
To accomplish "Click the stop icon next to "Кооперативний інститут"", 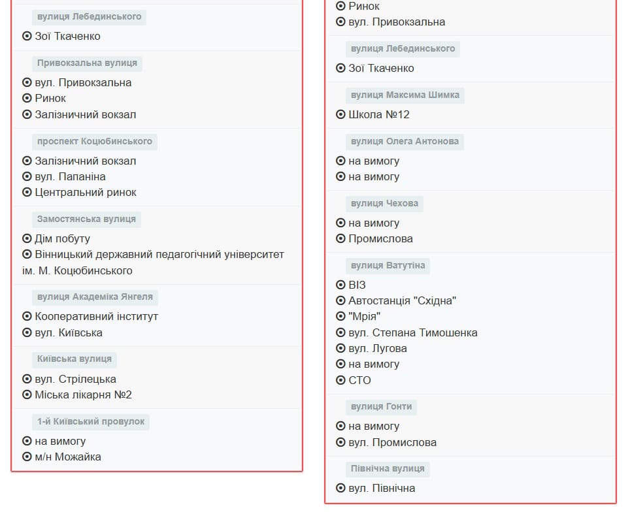I will tap(27, 316).
